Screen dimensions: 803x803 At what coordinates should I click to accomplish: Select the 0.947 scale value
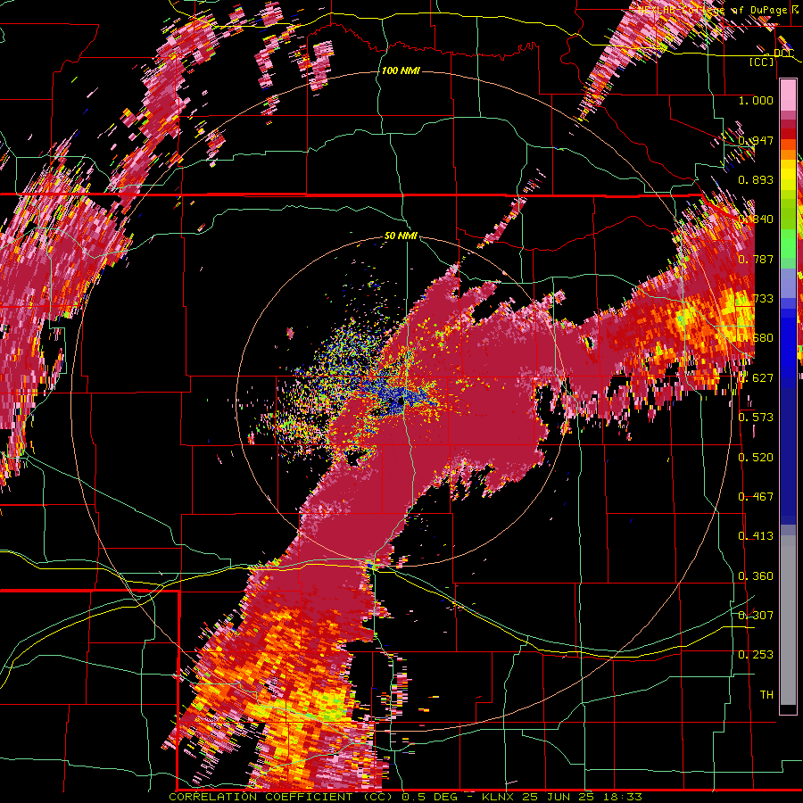[x=756, y=140]
